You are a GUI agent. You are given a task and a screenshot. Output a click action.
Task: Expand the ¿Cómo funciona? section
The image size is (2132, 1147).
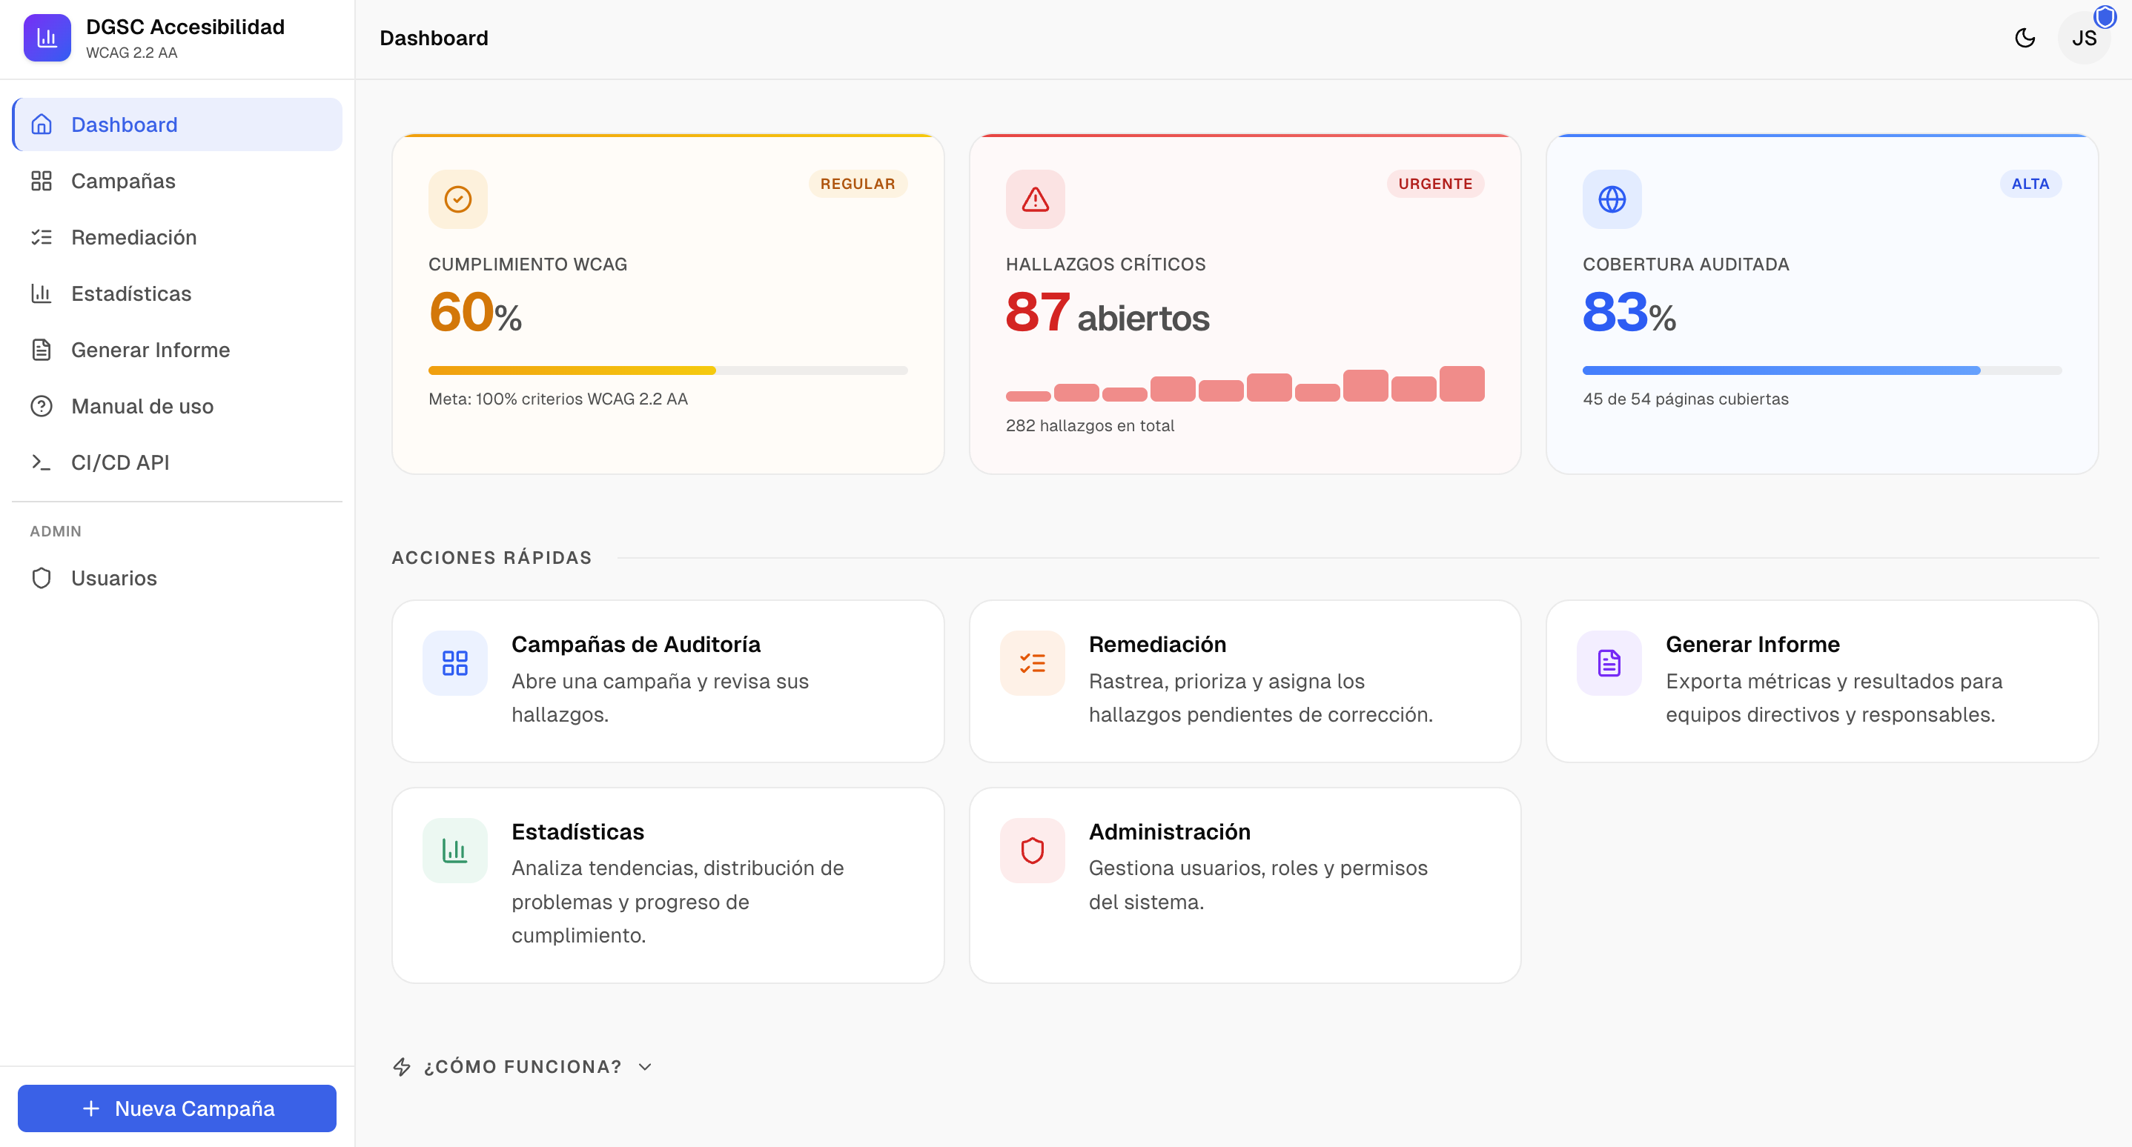pos(523,1067)
